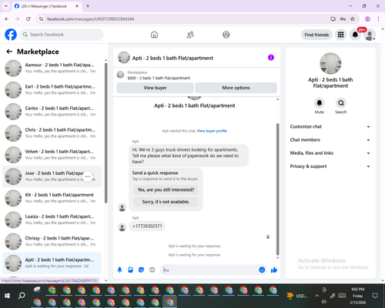Open the taskbar clock showing 9:02 PM
Image resolution: width=385 pixels, height=308 pixels.
point(358,296)
